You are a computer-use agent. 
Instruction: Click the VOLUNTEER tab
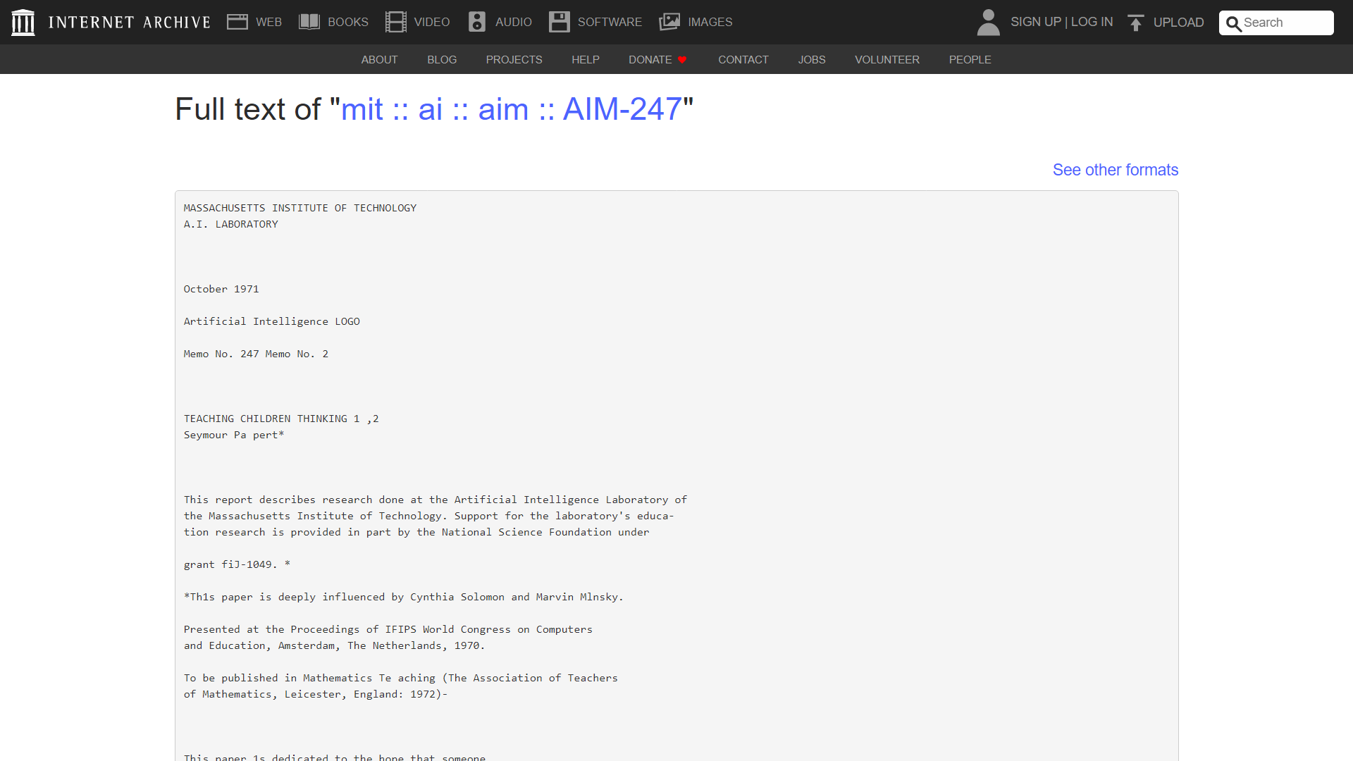tap(886, 58)
